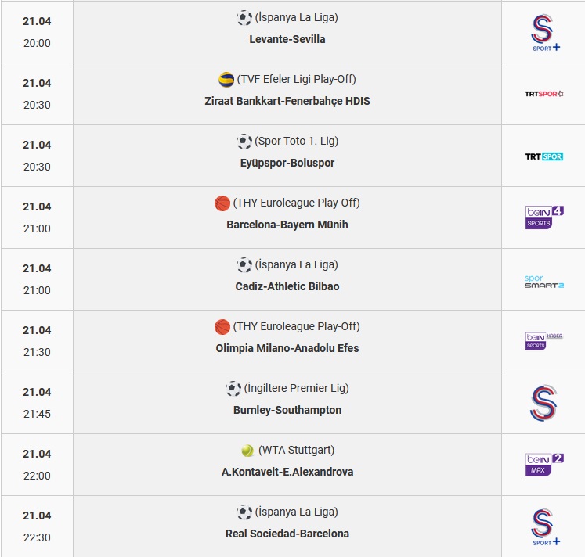Click the beIN Sports Max 2 logo
Viewport: 585px width, 557px height.
544,465
